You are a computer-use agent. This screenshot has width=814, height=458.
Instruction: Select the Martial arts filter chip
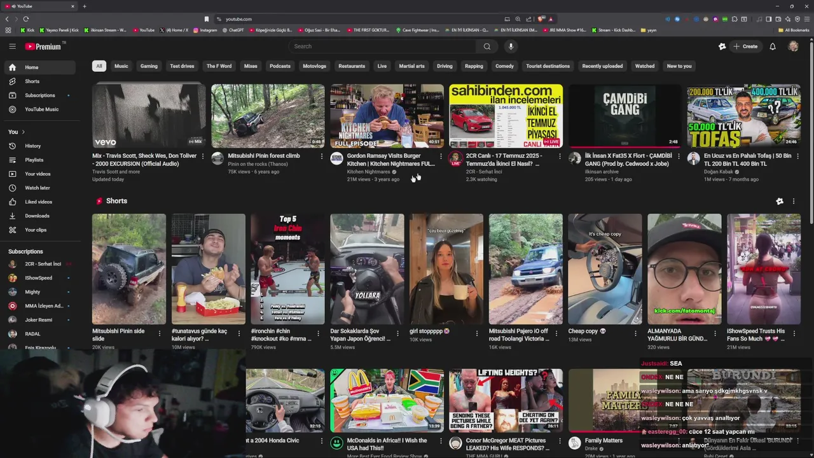[411, 66]
